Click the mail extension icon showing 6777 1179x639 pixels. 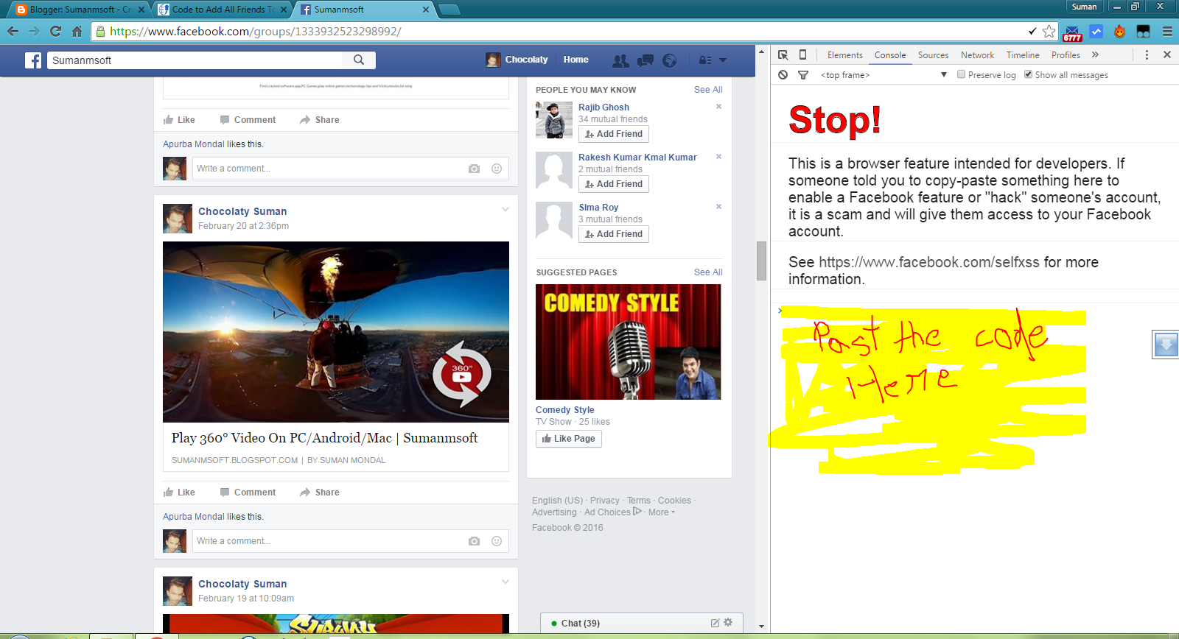[x=1072, y=32]
